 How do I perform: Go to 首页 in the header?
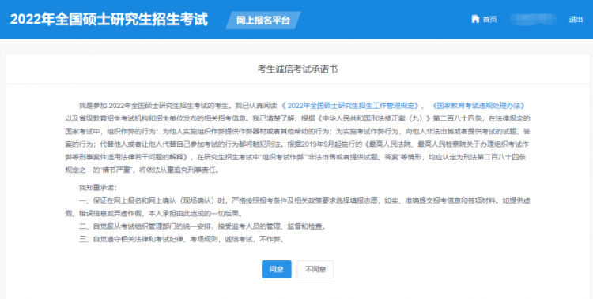point(489,19)
